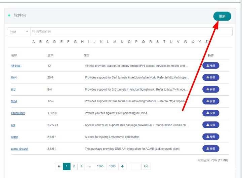Filter packages by letter O
The height and width of the screenshot is (178, 242).
point(129,42)
